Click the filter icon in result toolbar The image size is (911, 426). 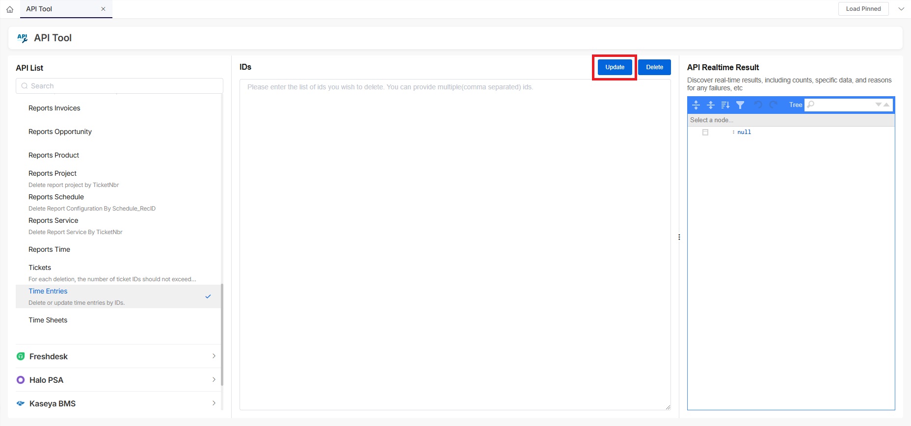(740, 105)
